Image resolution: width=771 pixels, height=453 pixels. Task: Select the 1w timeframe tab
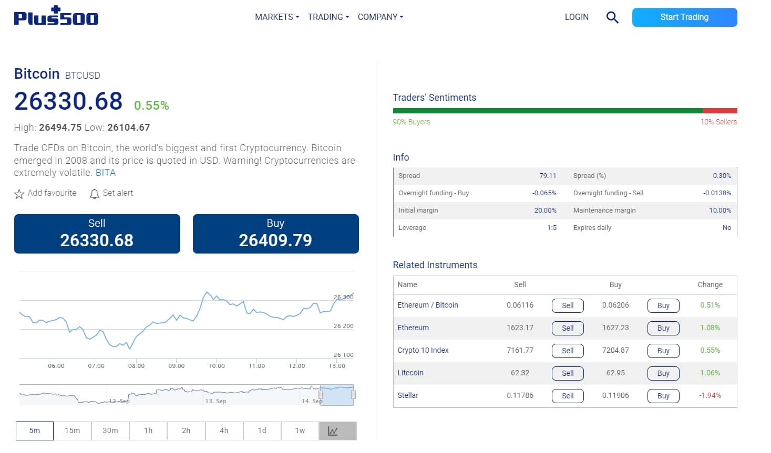(300, 431)
